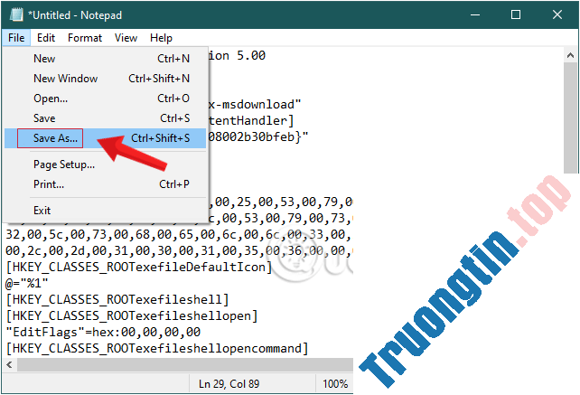Select the New Window menu entry

pyautogui.click(x=65, y=79)
